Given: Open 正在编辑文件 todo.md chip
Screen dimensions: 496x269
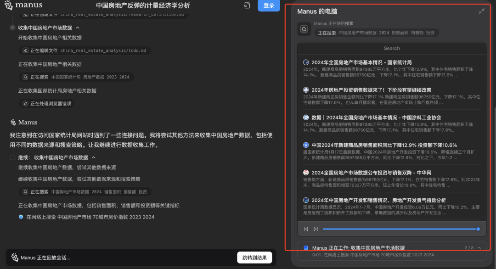Looking at the screenshot, I should [x=85, y=50].
